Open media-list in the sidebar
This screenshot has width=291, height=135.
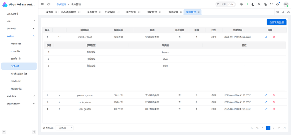click(x=19, y=81)
